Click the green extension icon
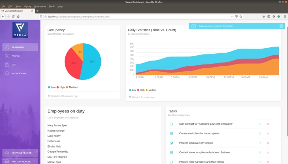This screenshot has width=288, height=164. tap(279, 16)
